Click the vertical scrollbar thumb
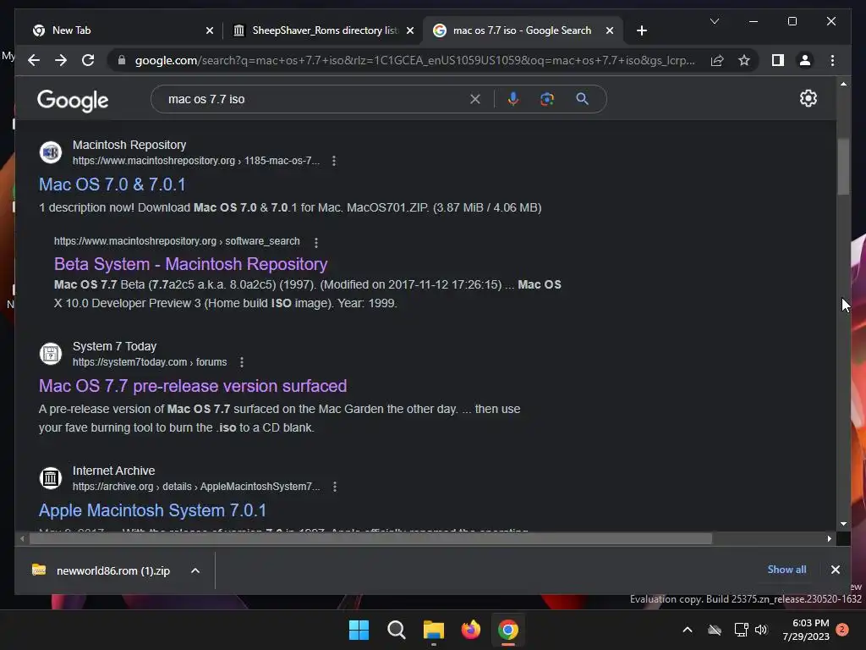866x650 pixels. tap(843, 166)
